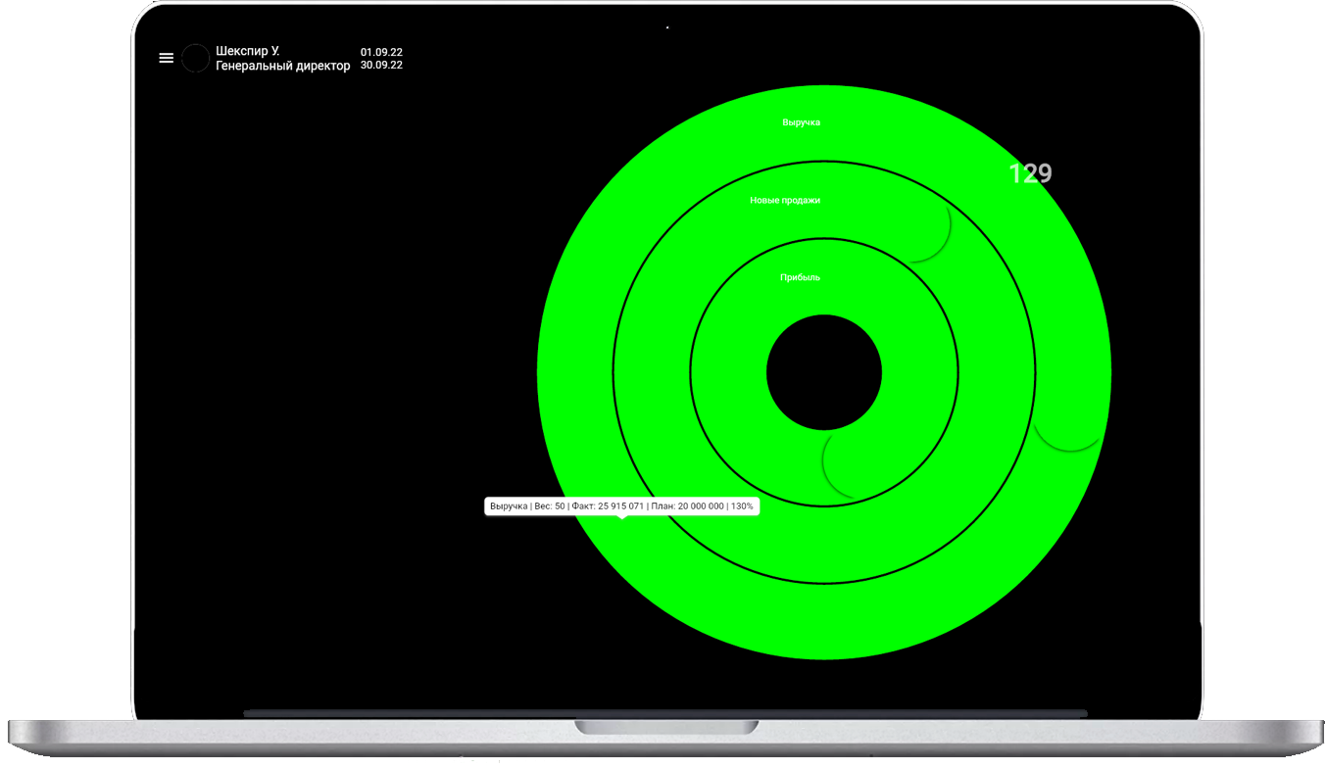Select the Выручка ring label

(801, 122)
